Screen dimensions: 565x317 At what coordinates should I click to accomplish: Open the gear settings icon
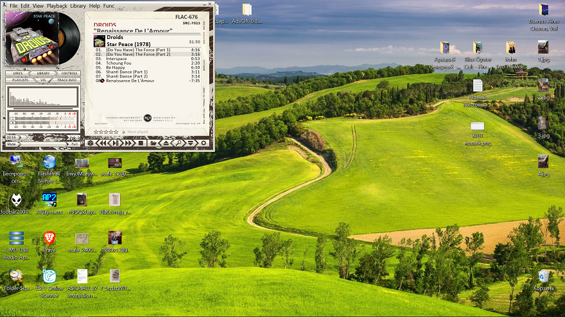point(204,143)
